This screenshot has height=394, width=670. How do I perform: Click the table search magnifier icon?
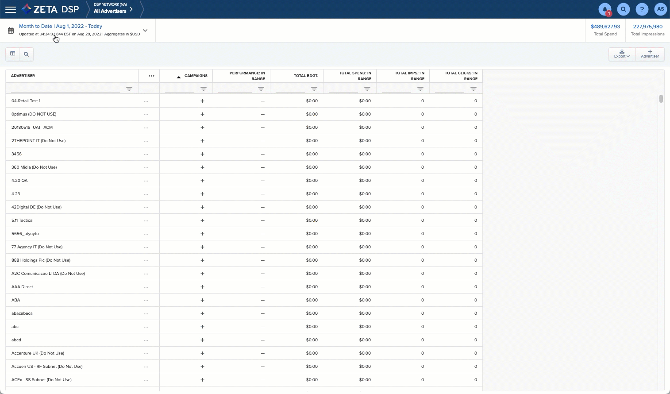coord(27,54)
